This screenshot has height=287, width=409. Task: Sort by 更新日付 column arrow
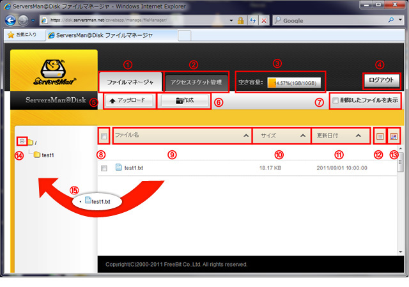tap(360, 136)
